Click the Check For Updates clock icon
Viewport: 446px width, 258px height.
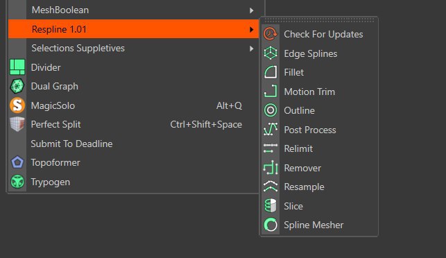[x=271, y=34]
